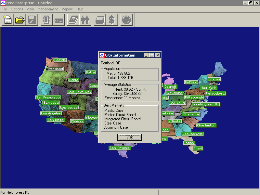Open the employees people icon
This screenshot has width=260, height=195.
tap(85, 20)
